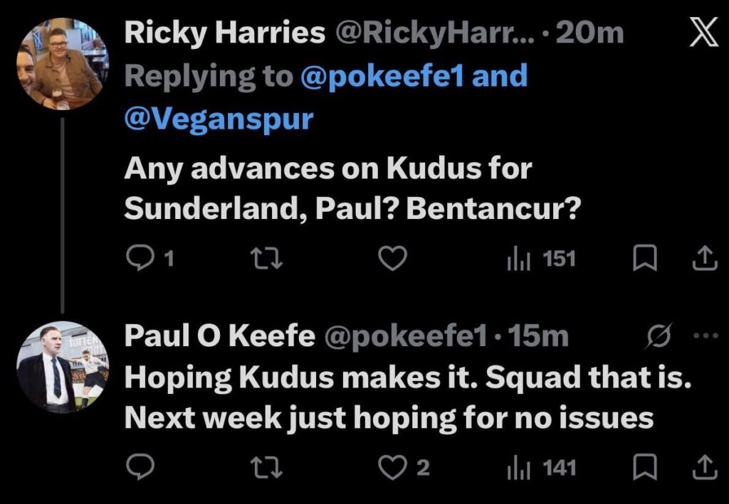Select the bookmark icon on Ricky's tweet
Viewport: 729px width, 504px height.
click(645, 259)
